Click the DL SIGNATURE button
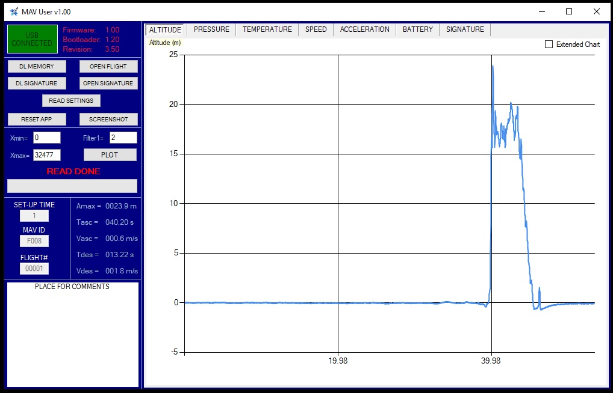This screenshot has width=613, height=393. (x=37, y=83)
